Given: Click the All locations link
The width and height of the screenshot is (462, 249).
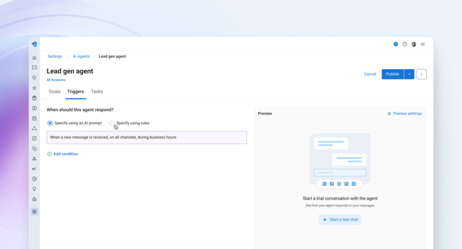Looking at the screenshot, I should click(x=56, y=80).
